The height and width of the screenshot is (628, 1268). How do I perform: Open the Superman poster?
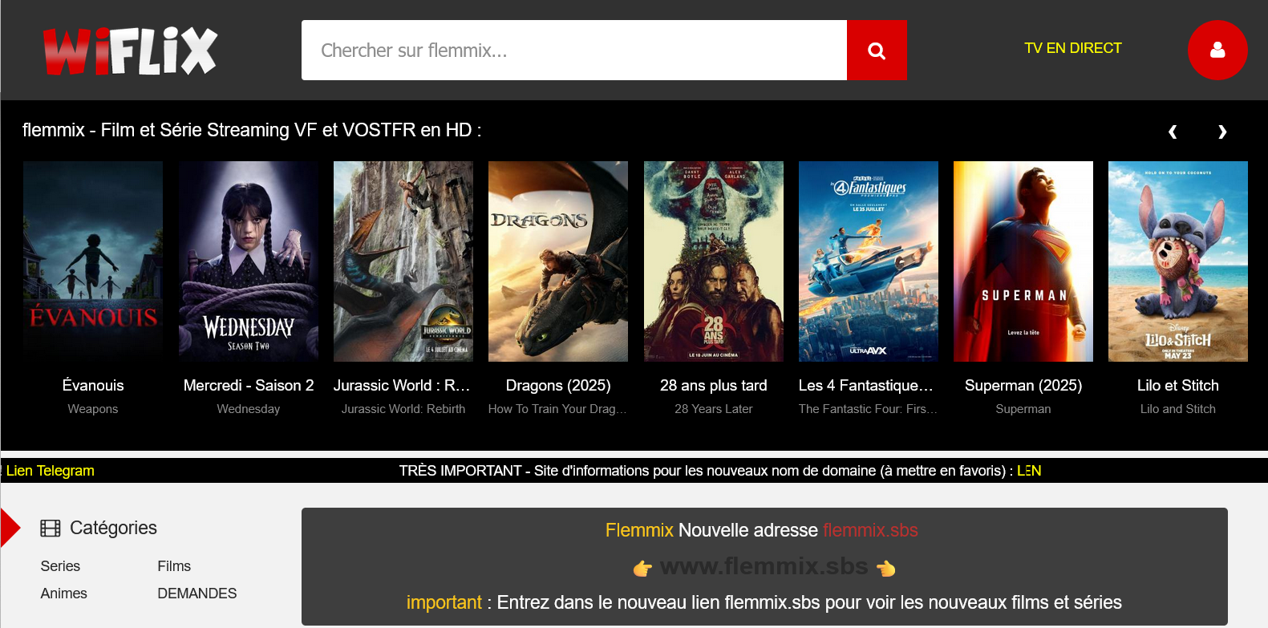click(1023, 261)
